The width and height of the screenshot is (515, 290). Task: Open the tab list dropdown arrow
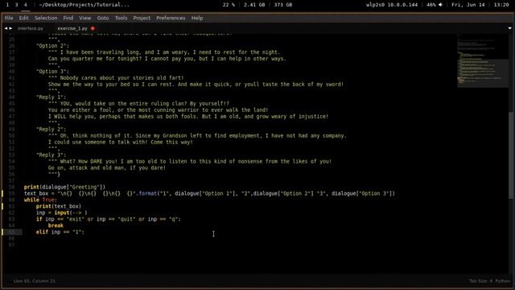coord(509,28)
